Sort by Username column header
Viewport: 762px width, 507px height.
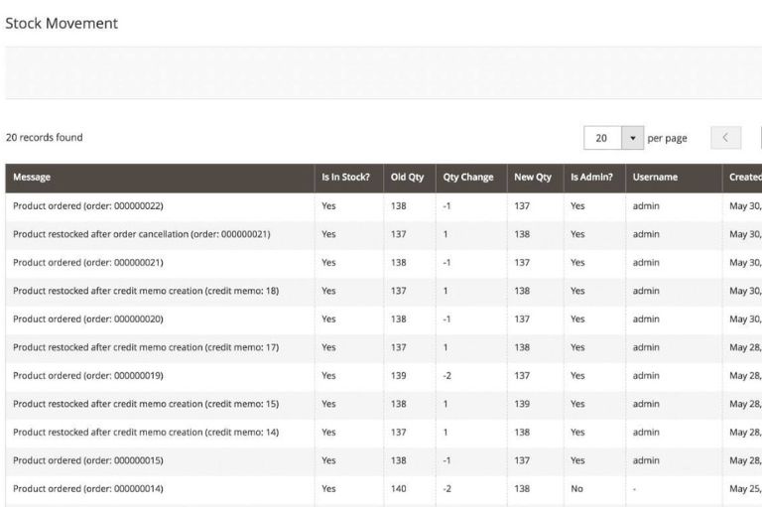pyautogui.click(x=655, y=178)
